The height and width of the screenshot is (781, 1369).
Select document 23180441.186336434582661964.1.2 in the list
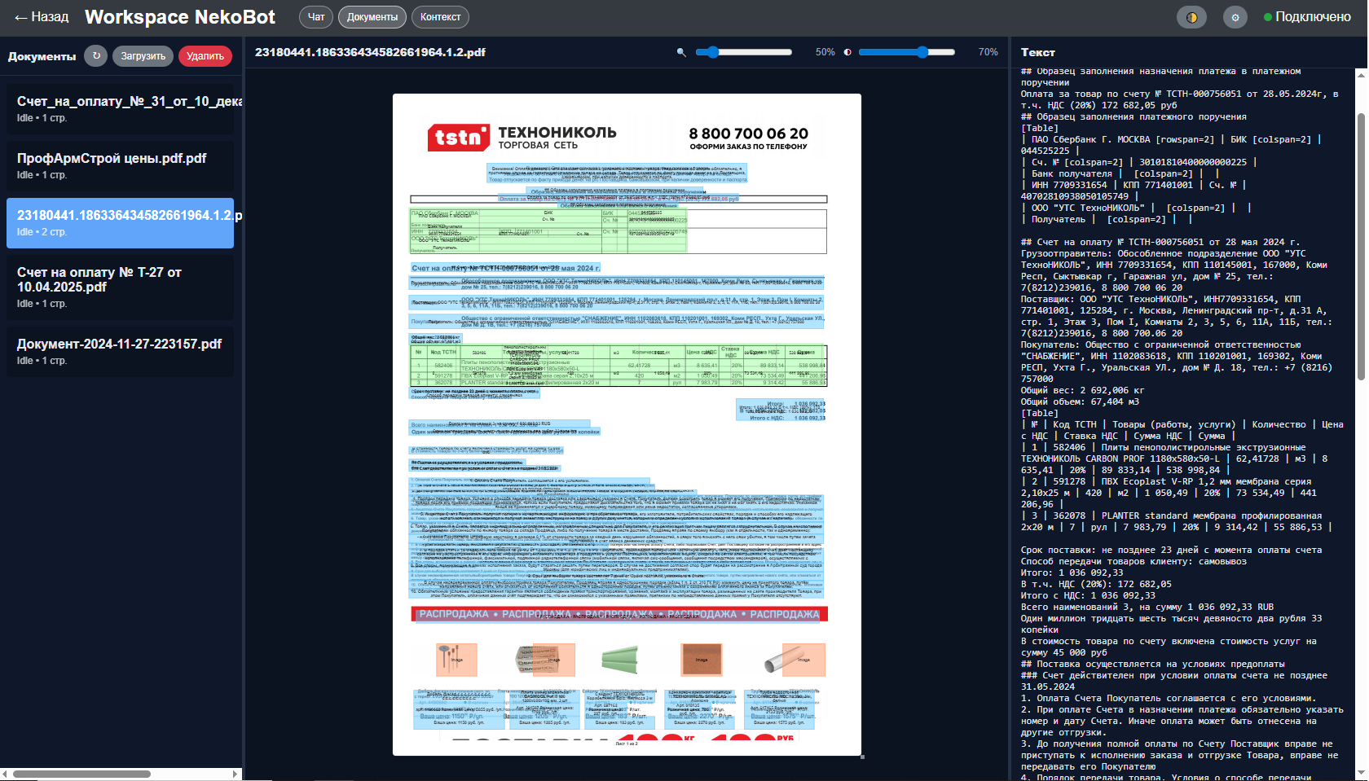click(120, 222)
